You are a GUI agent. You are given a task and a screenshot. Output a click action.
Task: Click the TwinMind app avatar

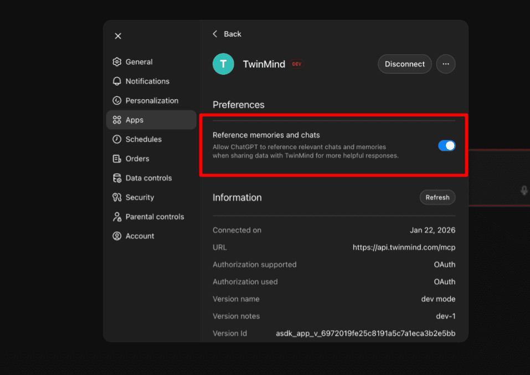pyautogui.click(x=223, y=64)
